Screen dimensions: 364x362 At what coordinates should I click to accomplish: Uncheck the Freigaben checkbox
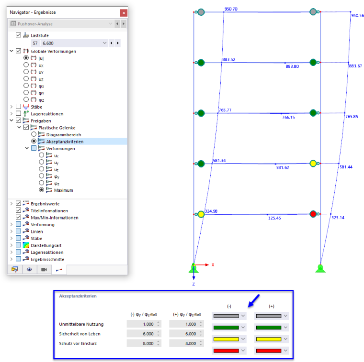(18, 121)
